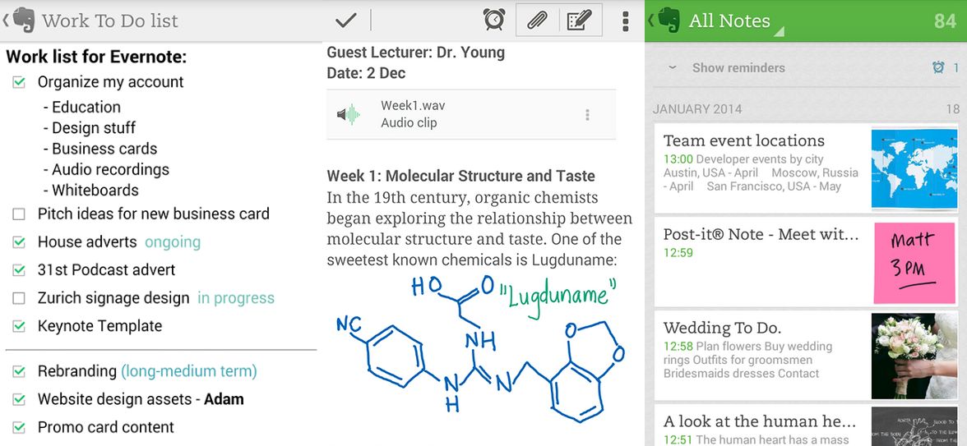Viewport: 967px width, 446px height.
Task: Open the pink Post-it note thumbnail
Action: pyautogui.click(x=914, y=262)
